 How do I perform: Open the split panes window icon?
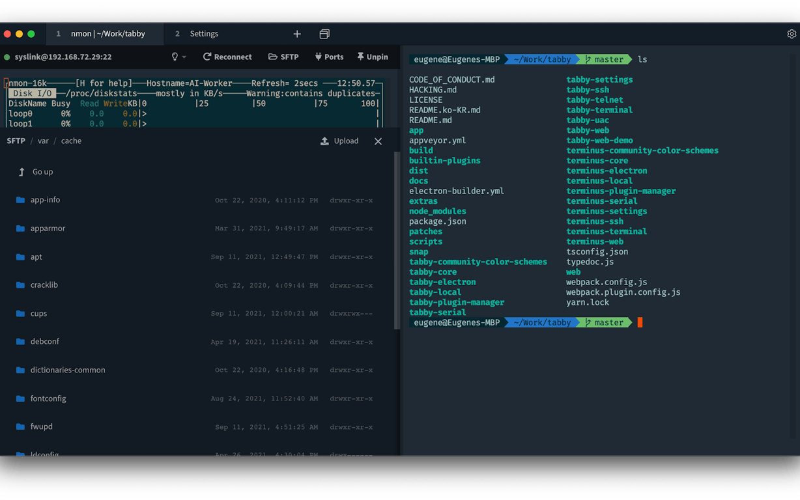click(324, 34)
